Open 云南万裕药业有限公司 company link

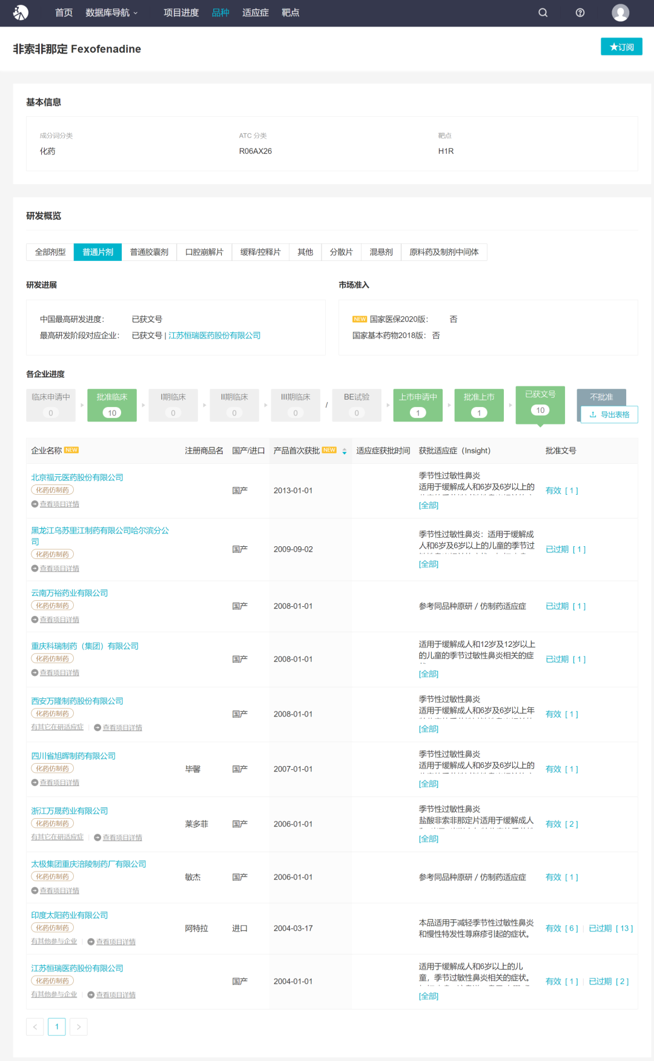[x=70, y=593]
